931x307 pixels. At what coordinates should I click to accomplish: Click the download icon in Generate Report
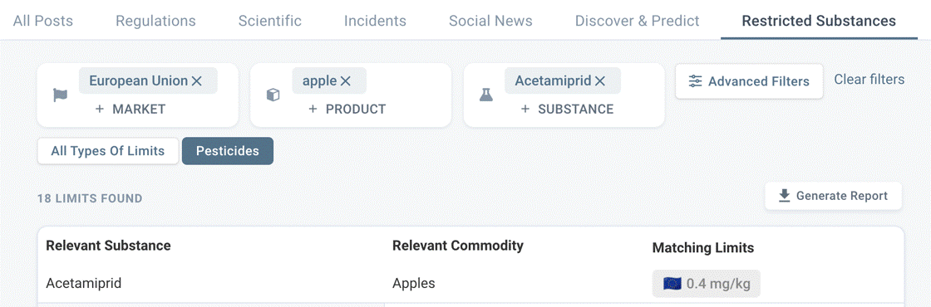point(785,196)
